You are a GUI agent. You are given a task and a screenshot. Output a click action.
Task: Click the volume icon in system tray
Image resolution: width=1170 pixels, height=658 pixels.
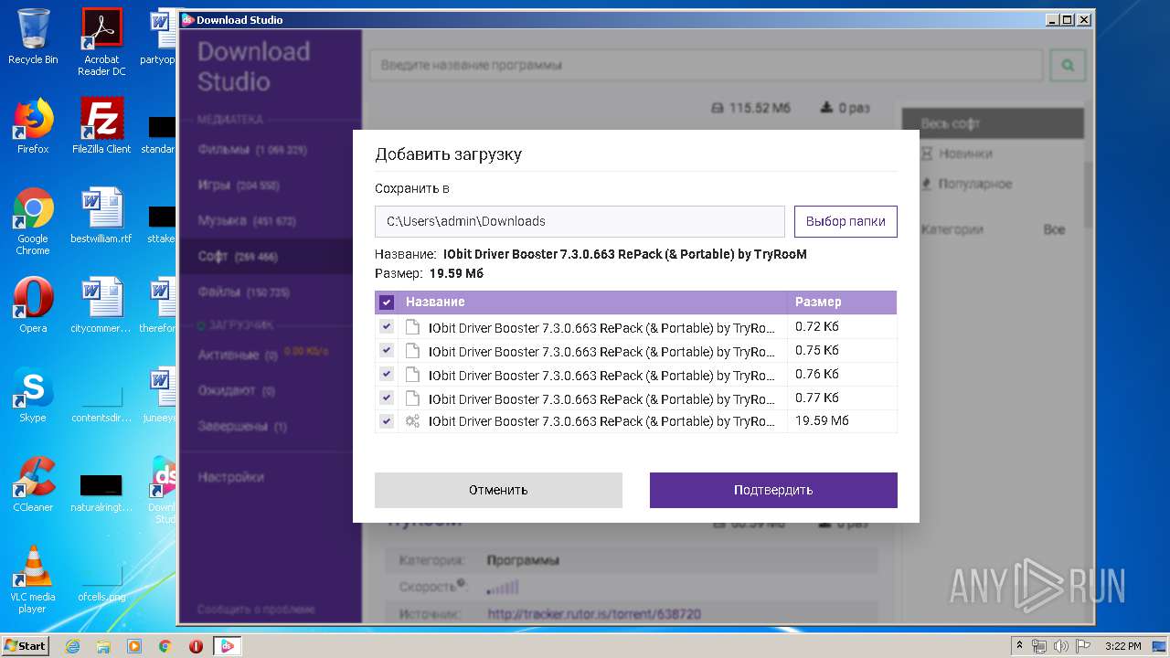coord(1060,646)
